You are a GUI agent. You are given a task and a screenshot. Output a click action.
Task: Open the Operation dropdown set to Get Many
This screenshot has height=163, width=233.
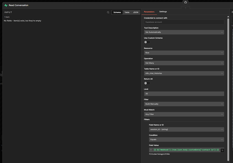184,63
